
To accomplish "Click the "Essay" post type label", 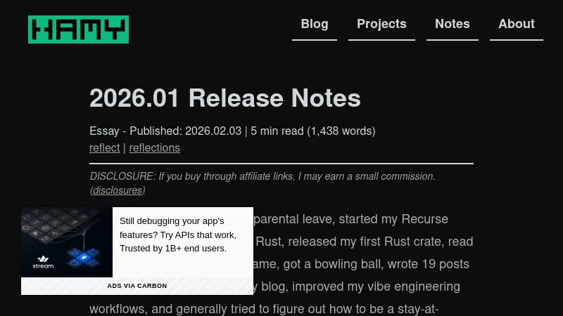I will (104, 131).
